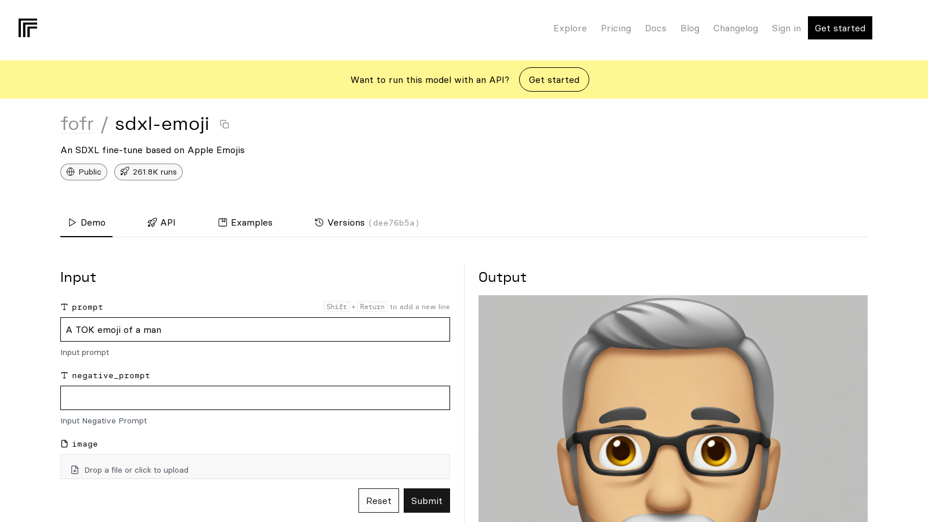Image resolution: width=928 pixels, height=522 pixels.
Task: Copy the model name with the copy icon
Action: [224, 124]
